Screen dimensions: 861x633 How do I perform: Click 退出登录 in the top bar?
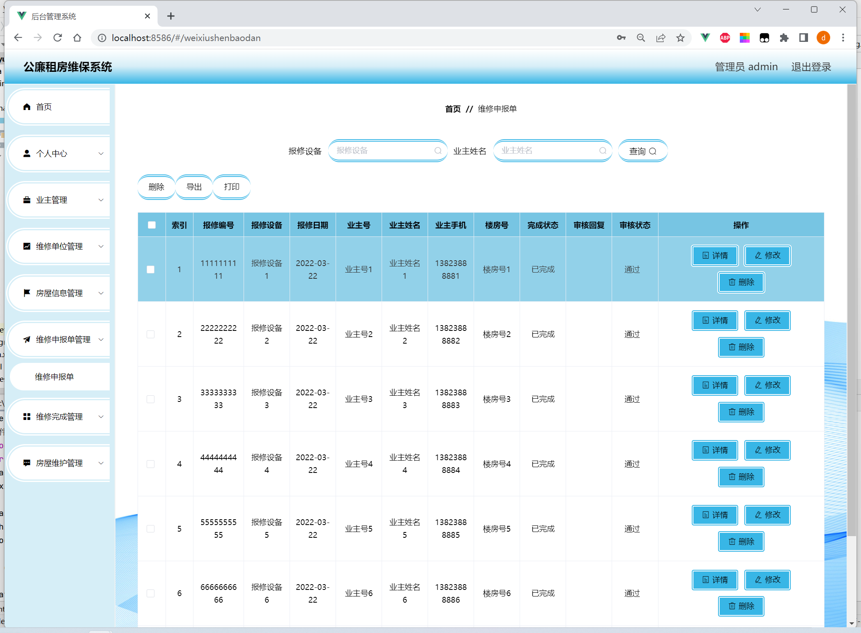tap(811, 67)
